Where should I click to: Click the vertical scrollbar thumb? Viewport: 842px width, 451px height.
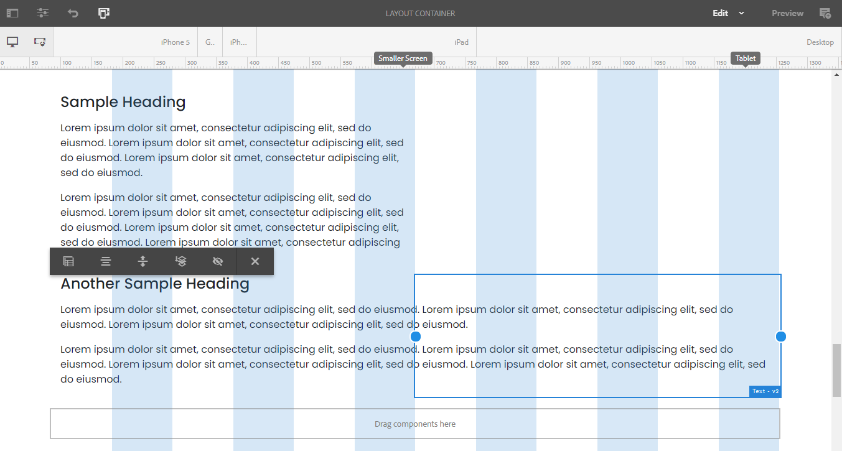[836, 370]
